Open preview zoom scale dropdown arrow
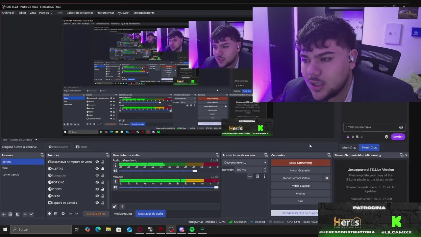This screenshot has width=421, height=237. point(36,140)
